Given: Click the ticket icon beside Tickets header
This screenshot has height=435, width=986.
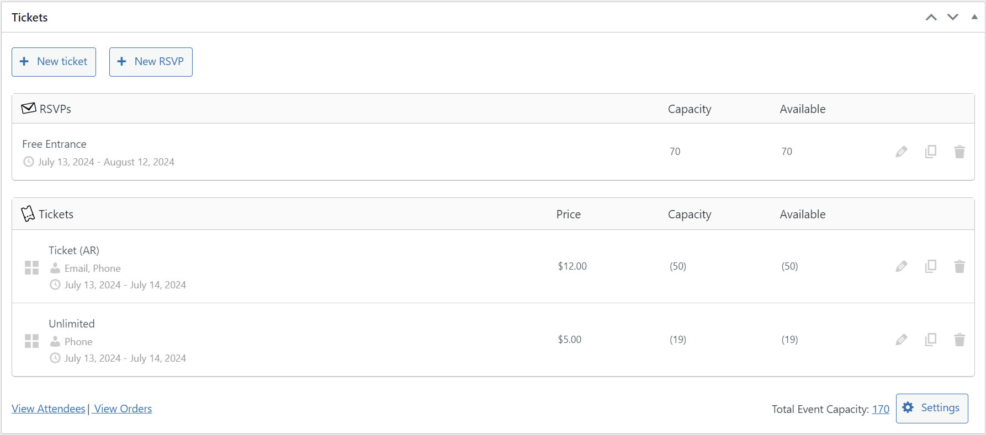Looking at the screenshot, I should coord(27,213).
